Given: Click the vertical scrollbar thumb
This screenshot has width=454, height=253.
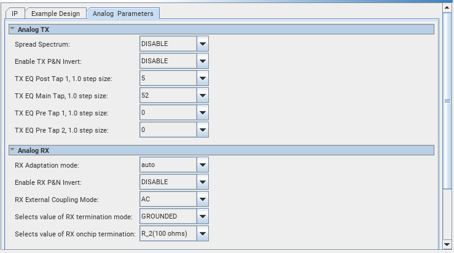Looking at the screenshot, I should pos(447,101).
